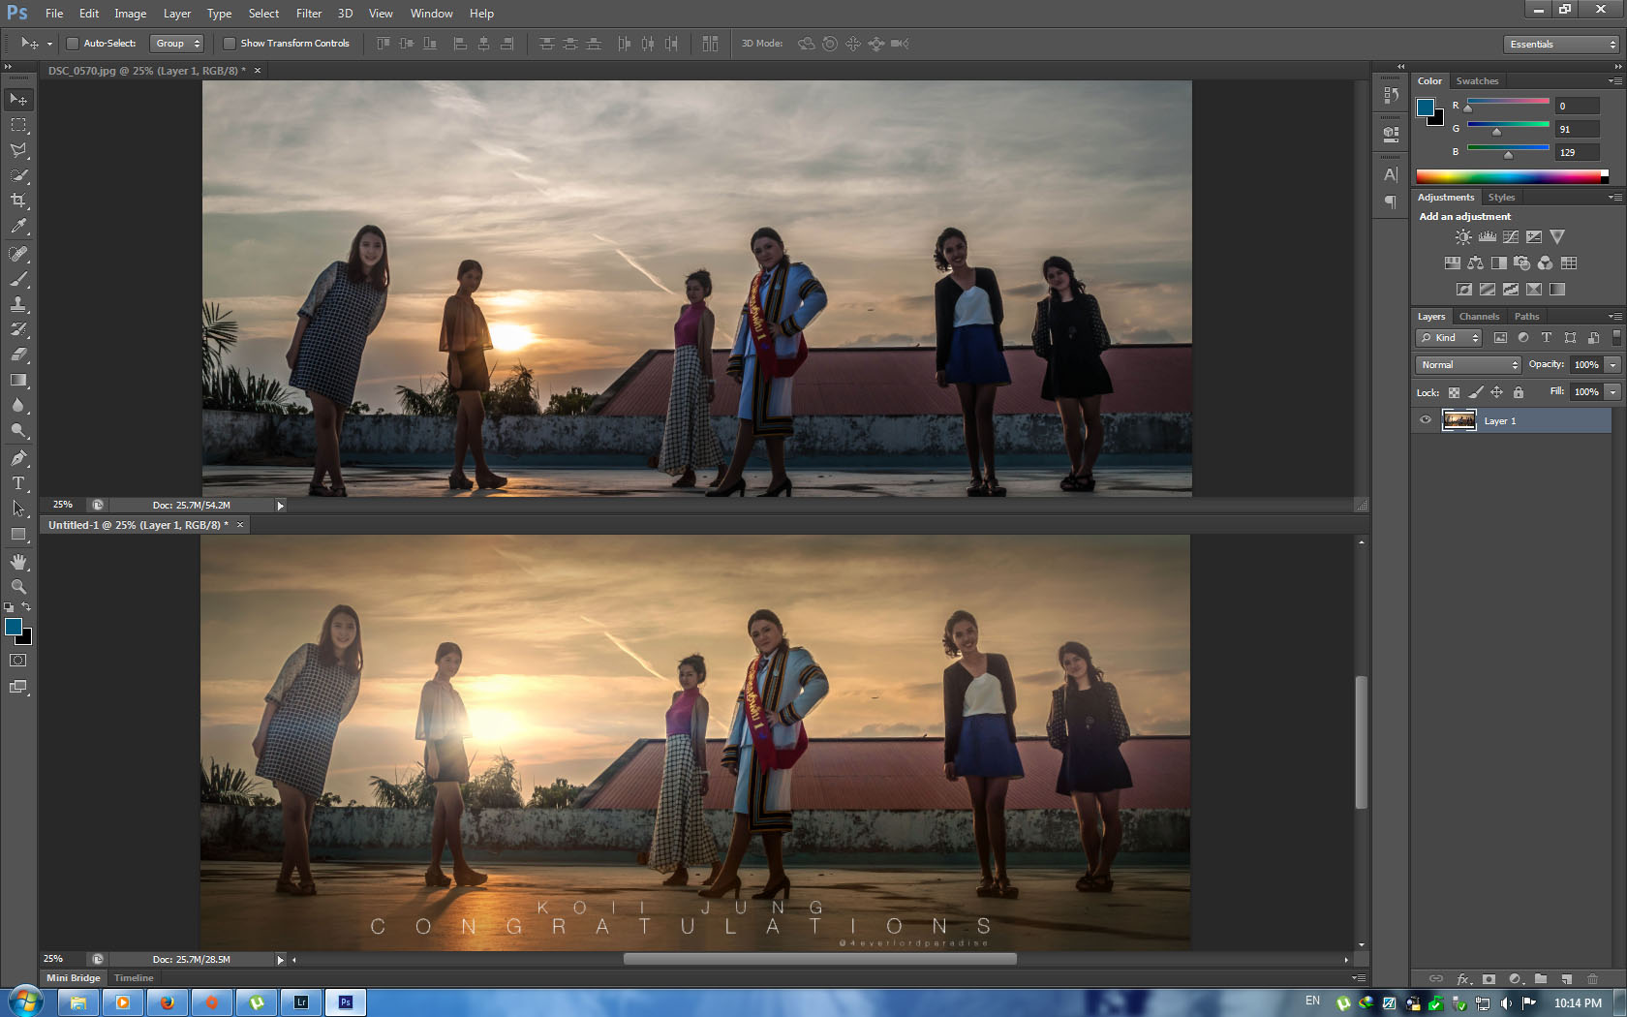Open the Group auto-select dropdown
Image resolution: width=1627 pixels, height=1017 pixels.
click(177, 44)
